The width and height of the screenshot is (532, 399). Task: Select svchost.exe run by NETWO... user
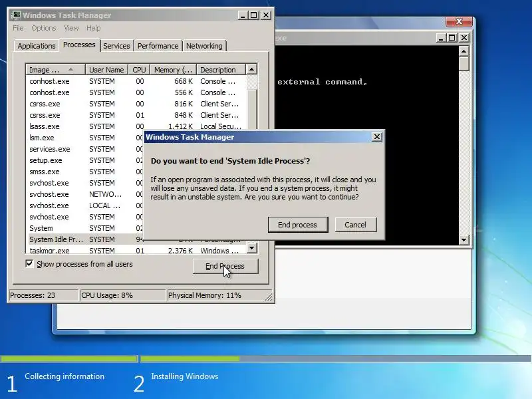(85, 194)
